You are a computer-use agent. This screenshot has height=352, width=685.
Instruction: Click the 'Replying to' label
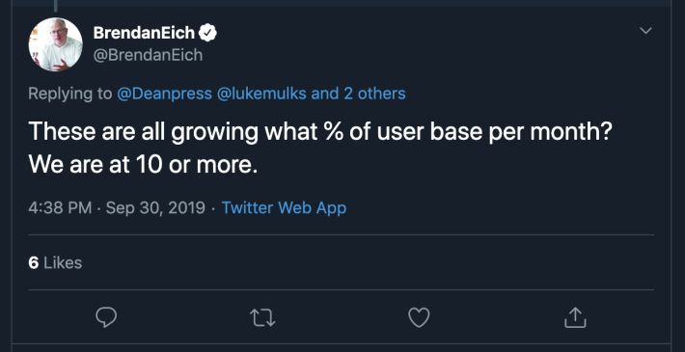[x=70, y=94]
